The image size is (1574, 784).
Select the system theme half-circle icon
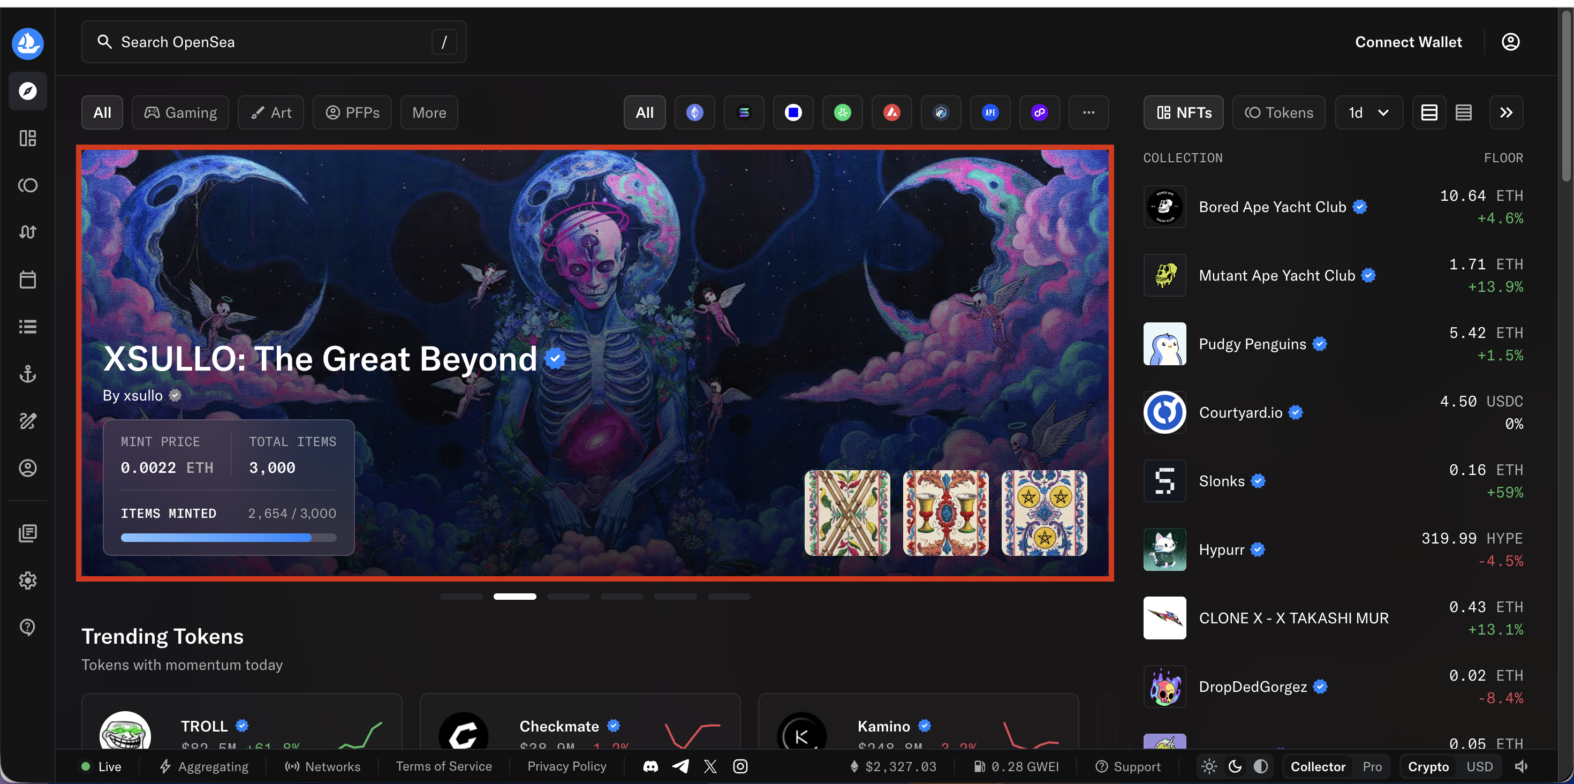tap(1261, 766)
